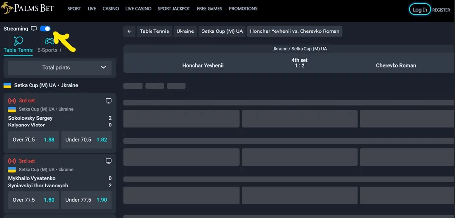The width and height of the screenshot is (455, 218).
Task: Click the monitor icon beside Streaming label
Action: point(34,29)
